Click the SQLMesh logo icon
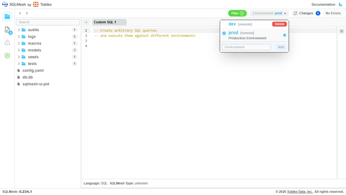The width and height of the screenshot is (346, 195). (x=5, y=4)
